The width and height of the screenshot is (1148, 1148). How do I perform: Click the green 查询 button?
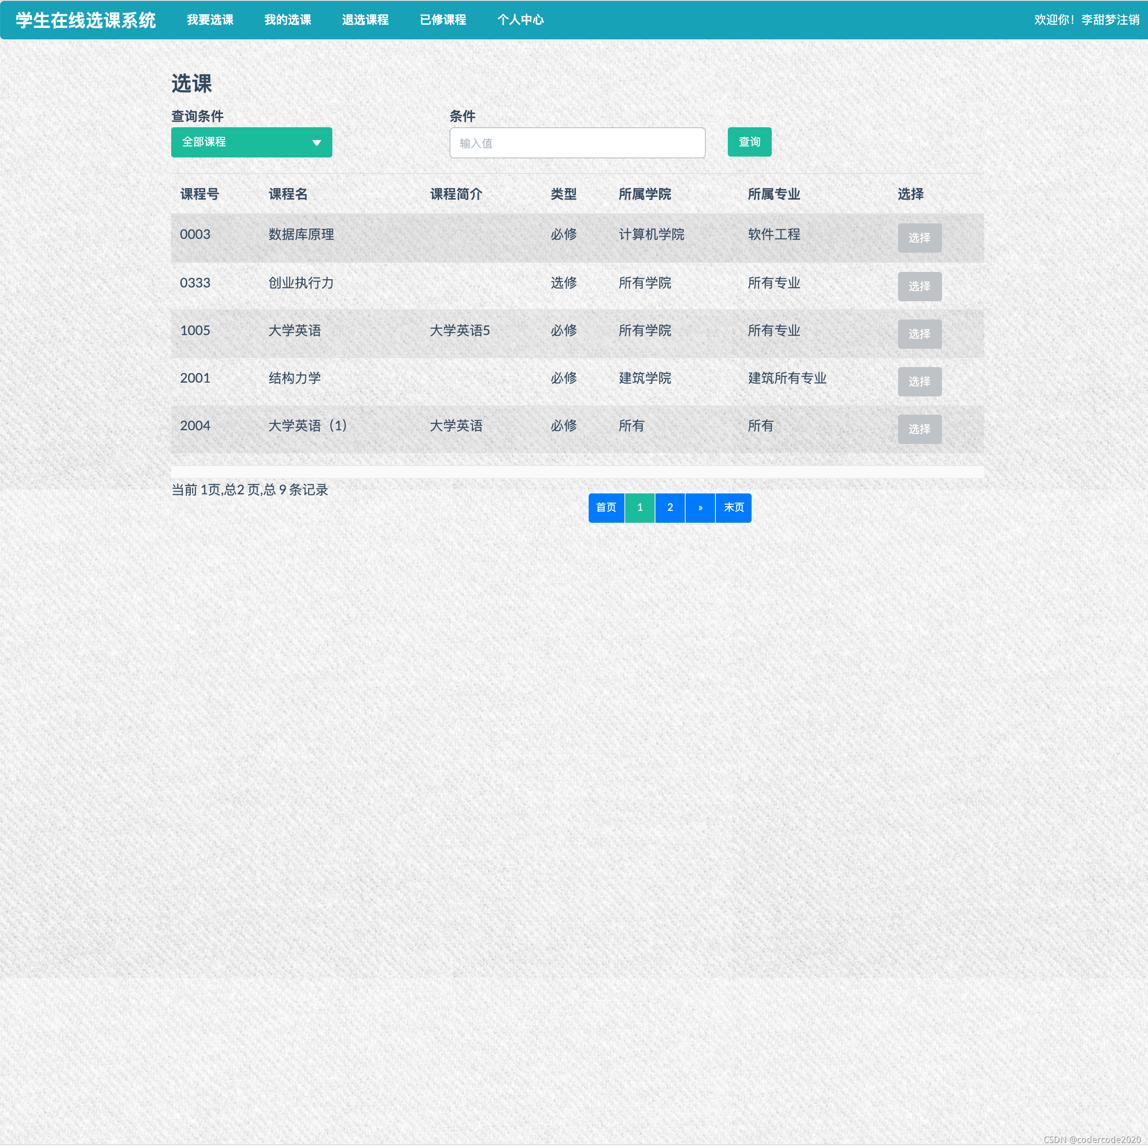pyautogui.click(x=749, y=142)
